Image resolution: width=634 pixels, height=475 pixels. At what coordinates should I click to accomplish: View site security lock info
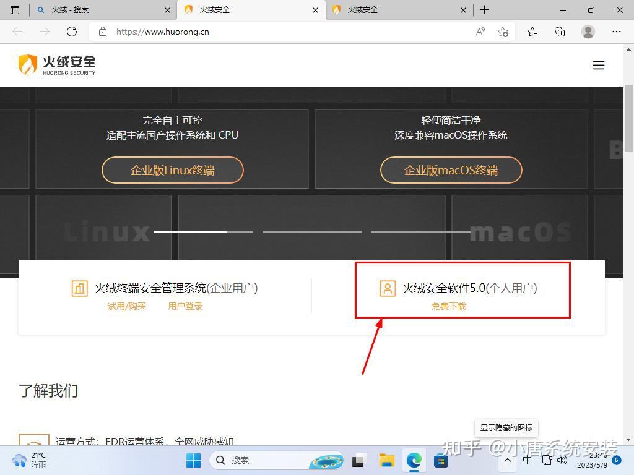coord(103,32)
